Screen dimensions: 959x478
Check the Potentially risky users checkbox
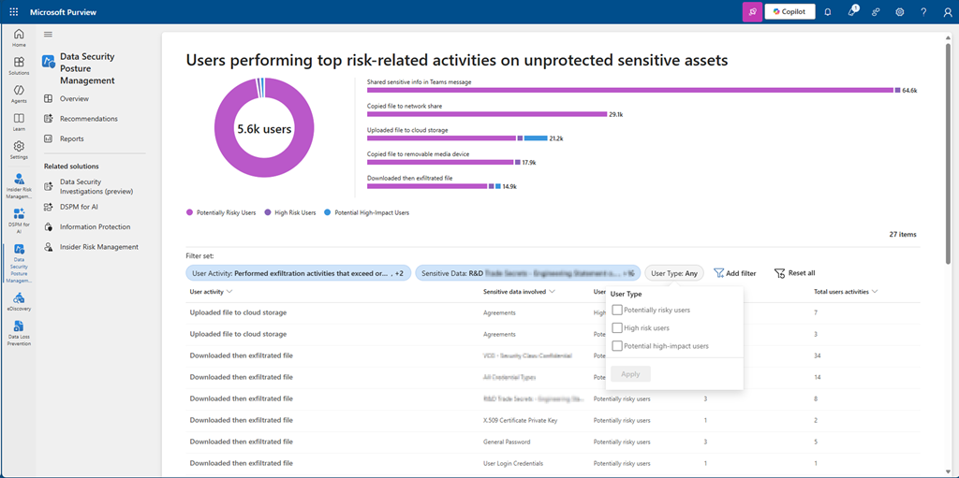[x=616, y=310]
